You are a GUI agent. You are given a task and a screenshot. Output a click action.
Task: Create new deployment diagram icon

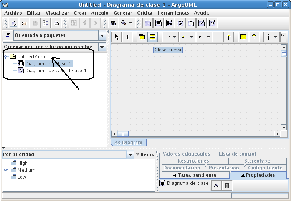[x=212, y=23]
